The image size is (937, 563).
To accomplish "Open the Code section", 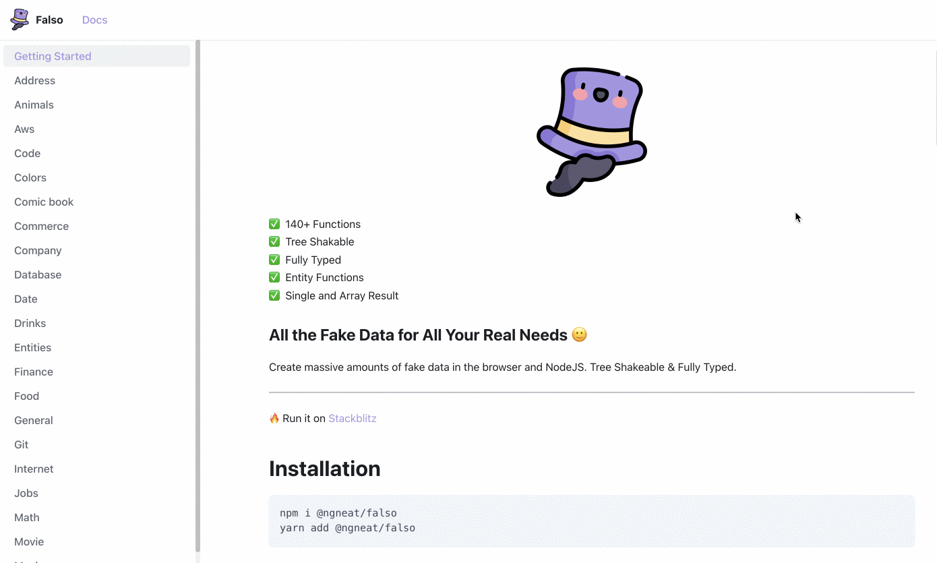I will (96, 153).
